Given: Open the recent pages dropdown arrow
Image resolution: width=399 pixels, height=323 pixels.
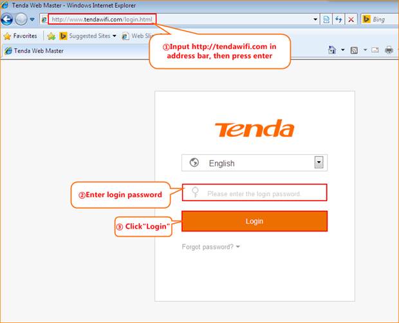Looking at the screenshot, I should 32,20.
